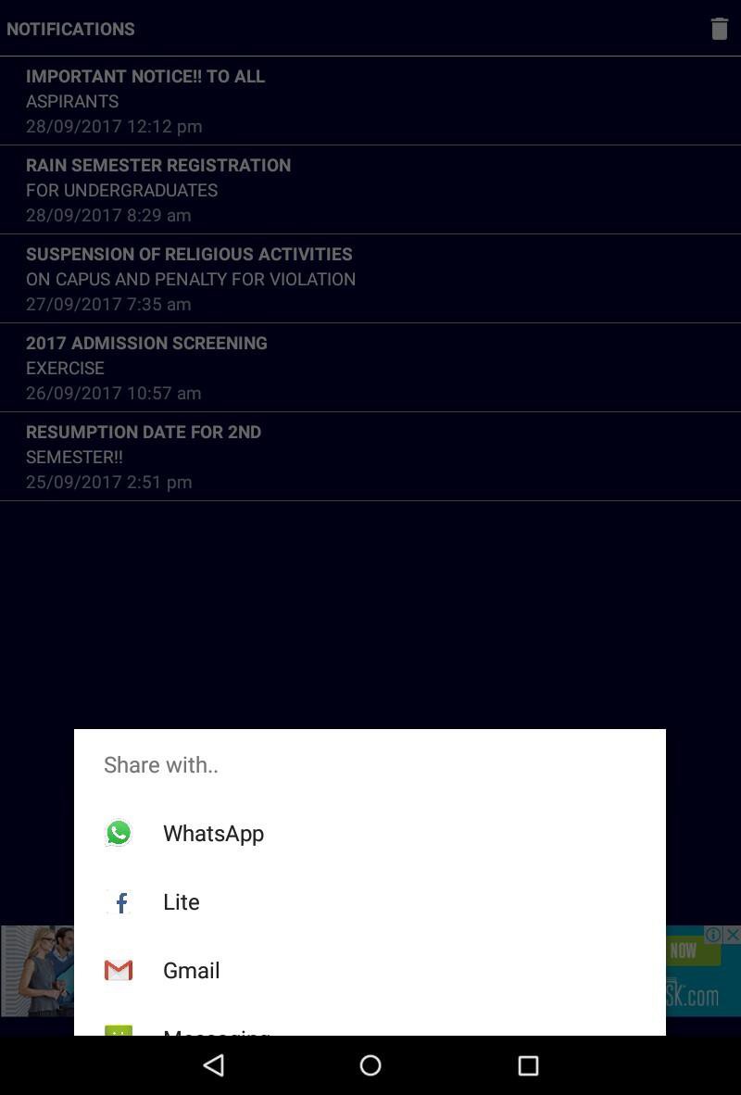Choose Gmail in share list
The image size is (741, 1095).
pyautogui.click(x=192, y=970)
